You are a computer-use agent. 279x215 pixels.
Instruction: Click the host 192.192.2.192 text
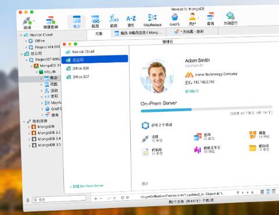(200, 82)
